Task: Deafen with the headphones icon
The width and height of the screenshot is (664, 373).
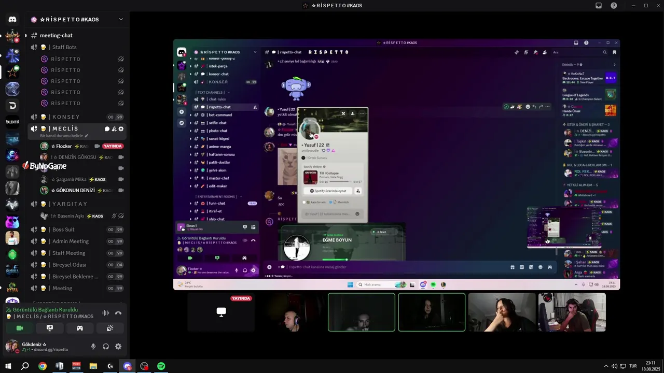Action: tap(106, 347)
